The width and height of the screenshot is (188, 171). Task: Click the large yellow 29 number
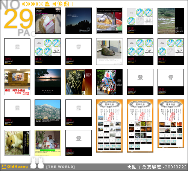(x=18, y=18)
